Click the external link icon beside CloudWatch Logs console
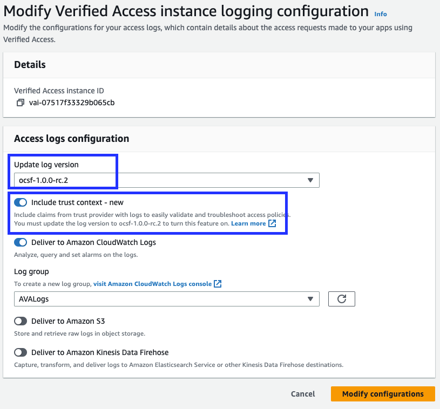This screenshot has height=409, width=440. (217, 283)
